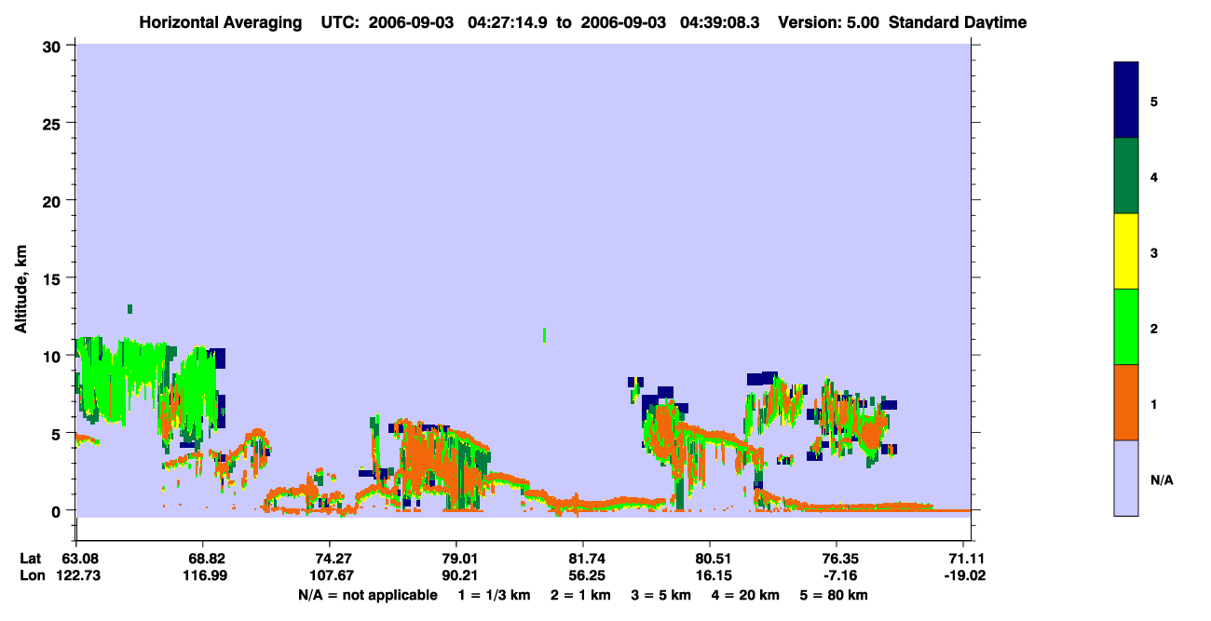
Task: Click latitude value 71.11
Action: tap(967, 559)
